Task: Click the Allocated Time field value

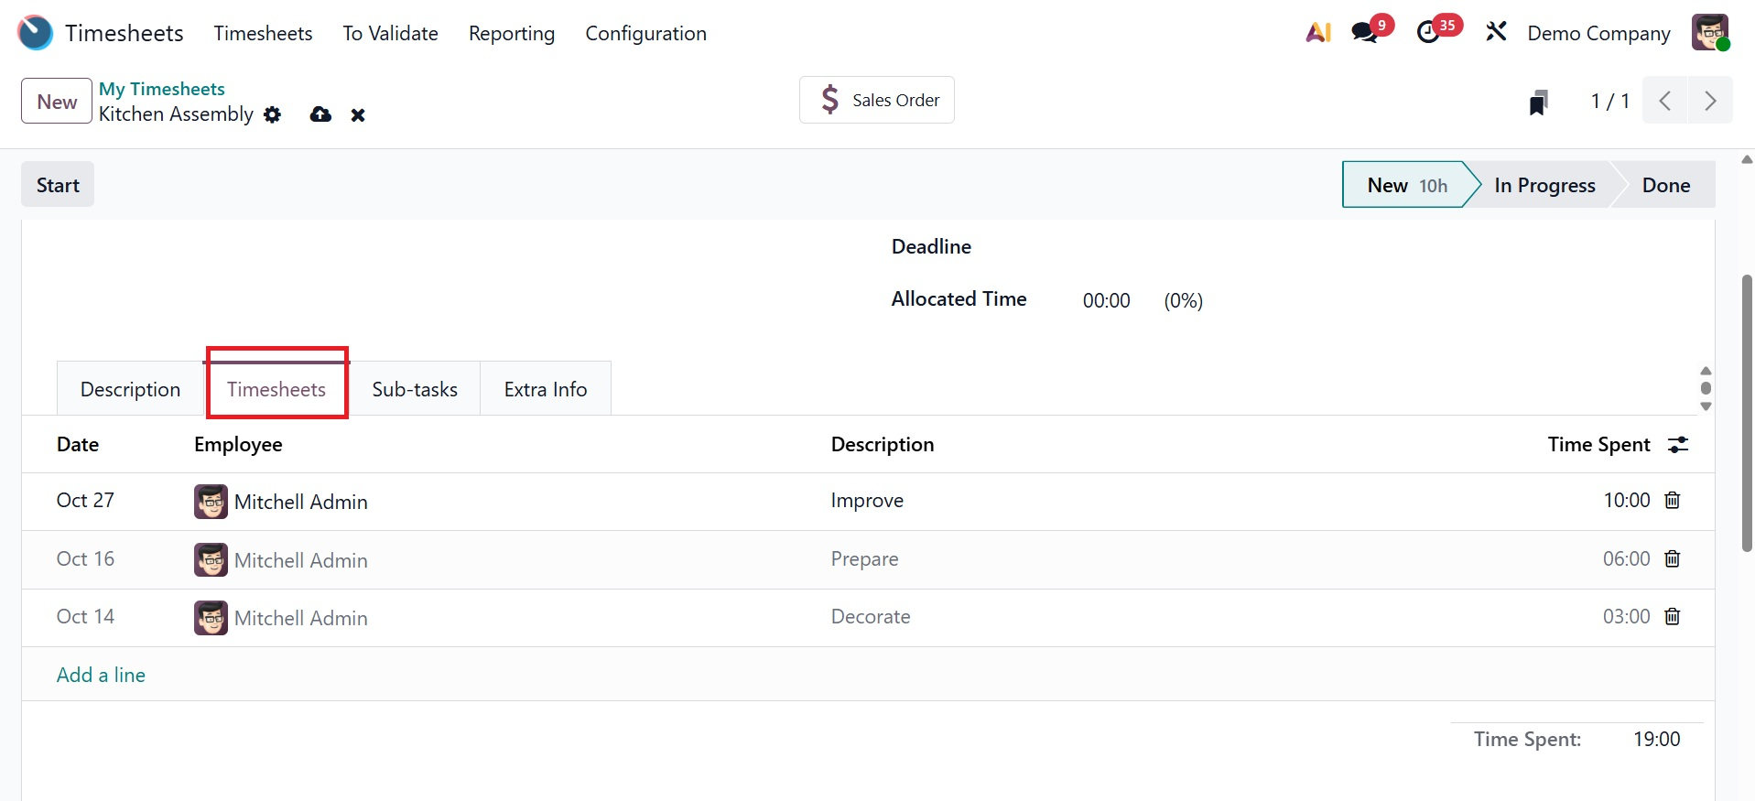Action: point(1106,300)
